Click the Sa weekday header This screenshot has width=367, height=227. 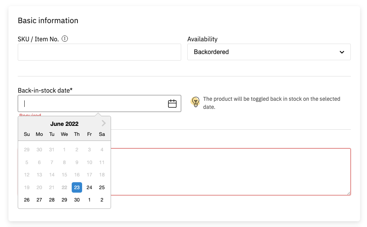click(102, 134)
